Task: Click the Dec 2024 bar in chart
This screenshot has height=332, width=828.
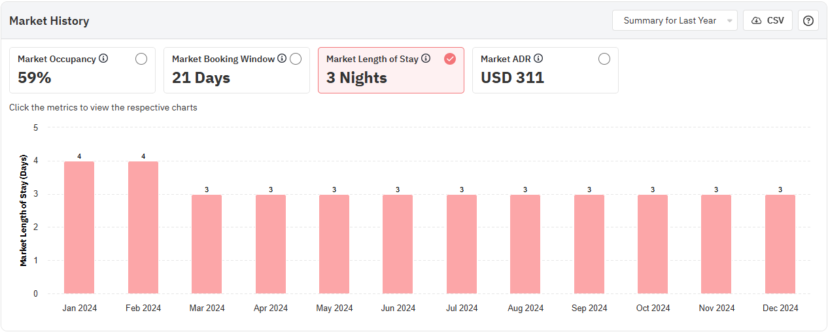Action: [780, 244]
